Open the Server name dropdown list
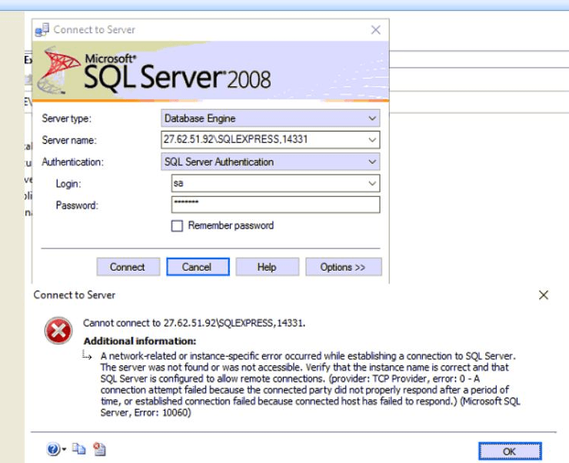The image size is (569, 463). pyautogui.click(x=372, y=140)
